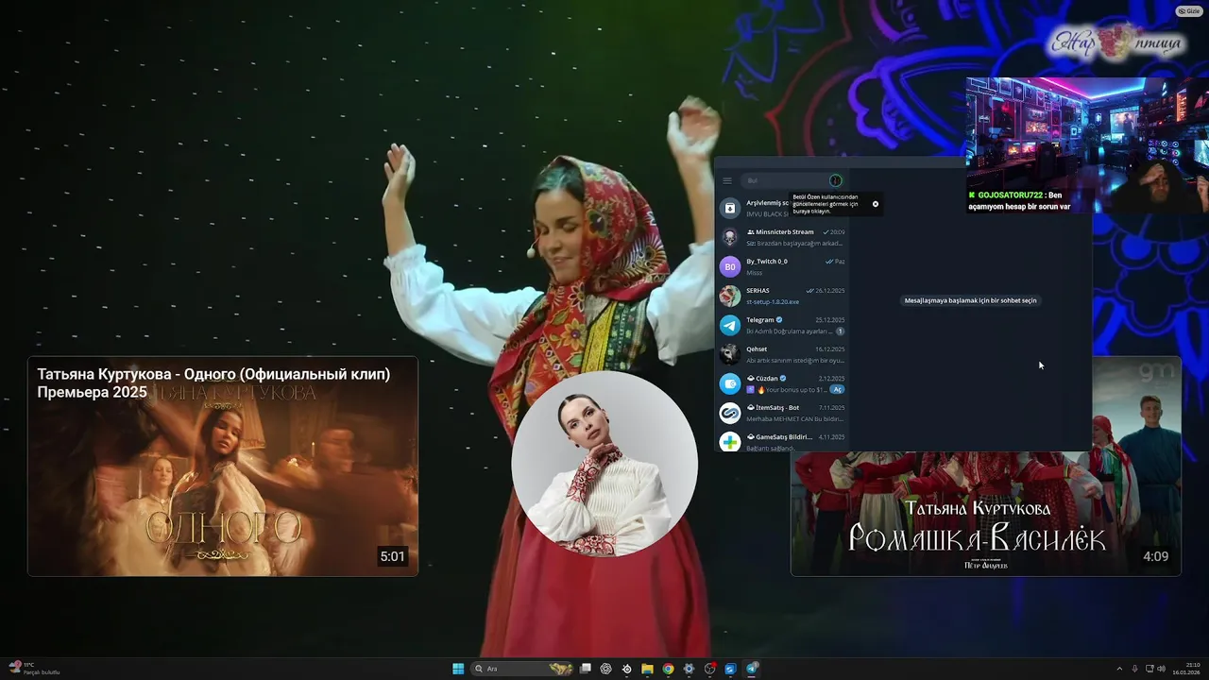The width and height of the screenshot is (1209, 680).
Task: Open the Qehset chat
Action: [782, 354]
